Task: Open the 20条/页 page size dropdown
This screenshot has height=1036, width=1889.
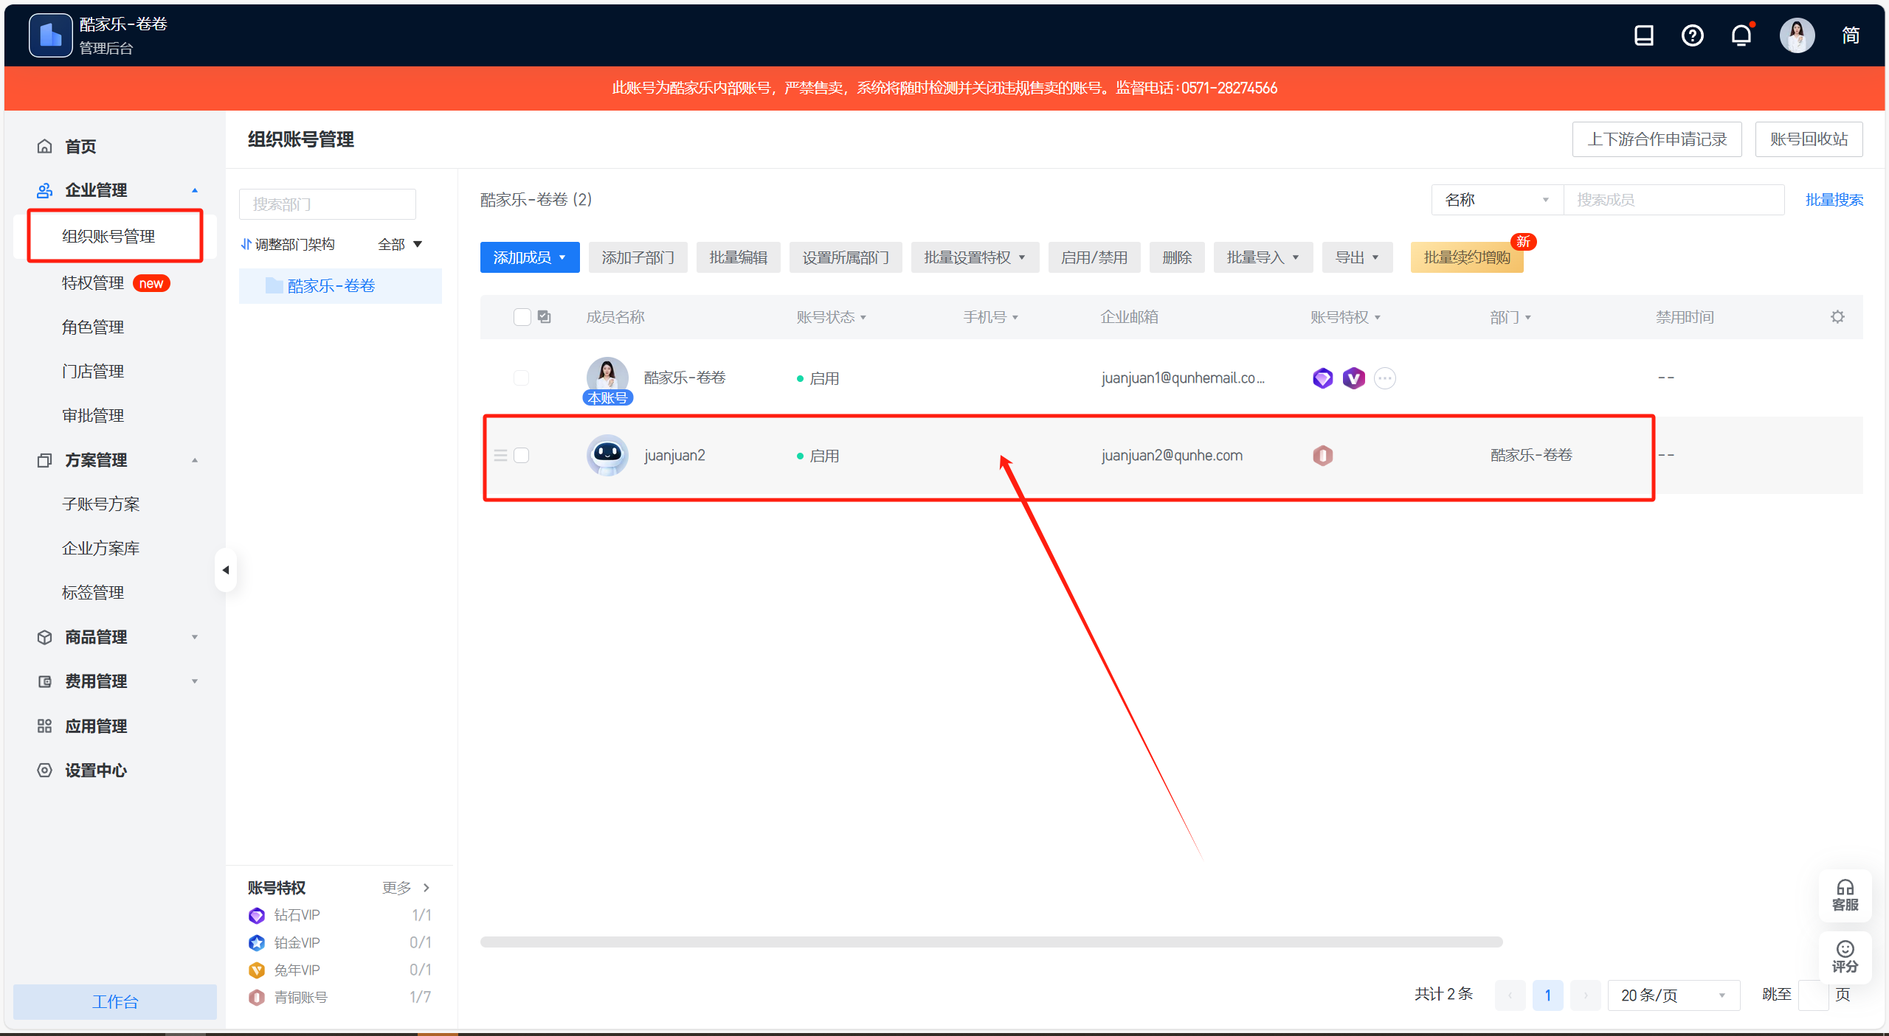Action: coord(1673,995)
